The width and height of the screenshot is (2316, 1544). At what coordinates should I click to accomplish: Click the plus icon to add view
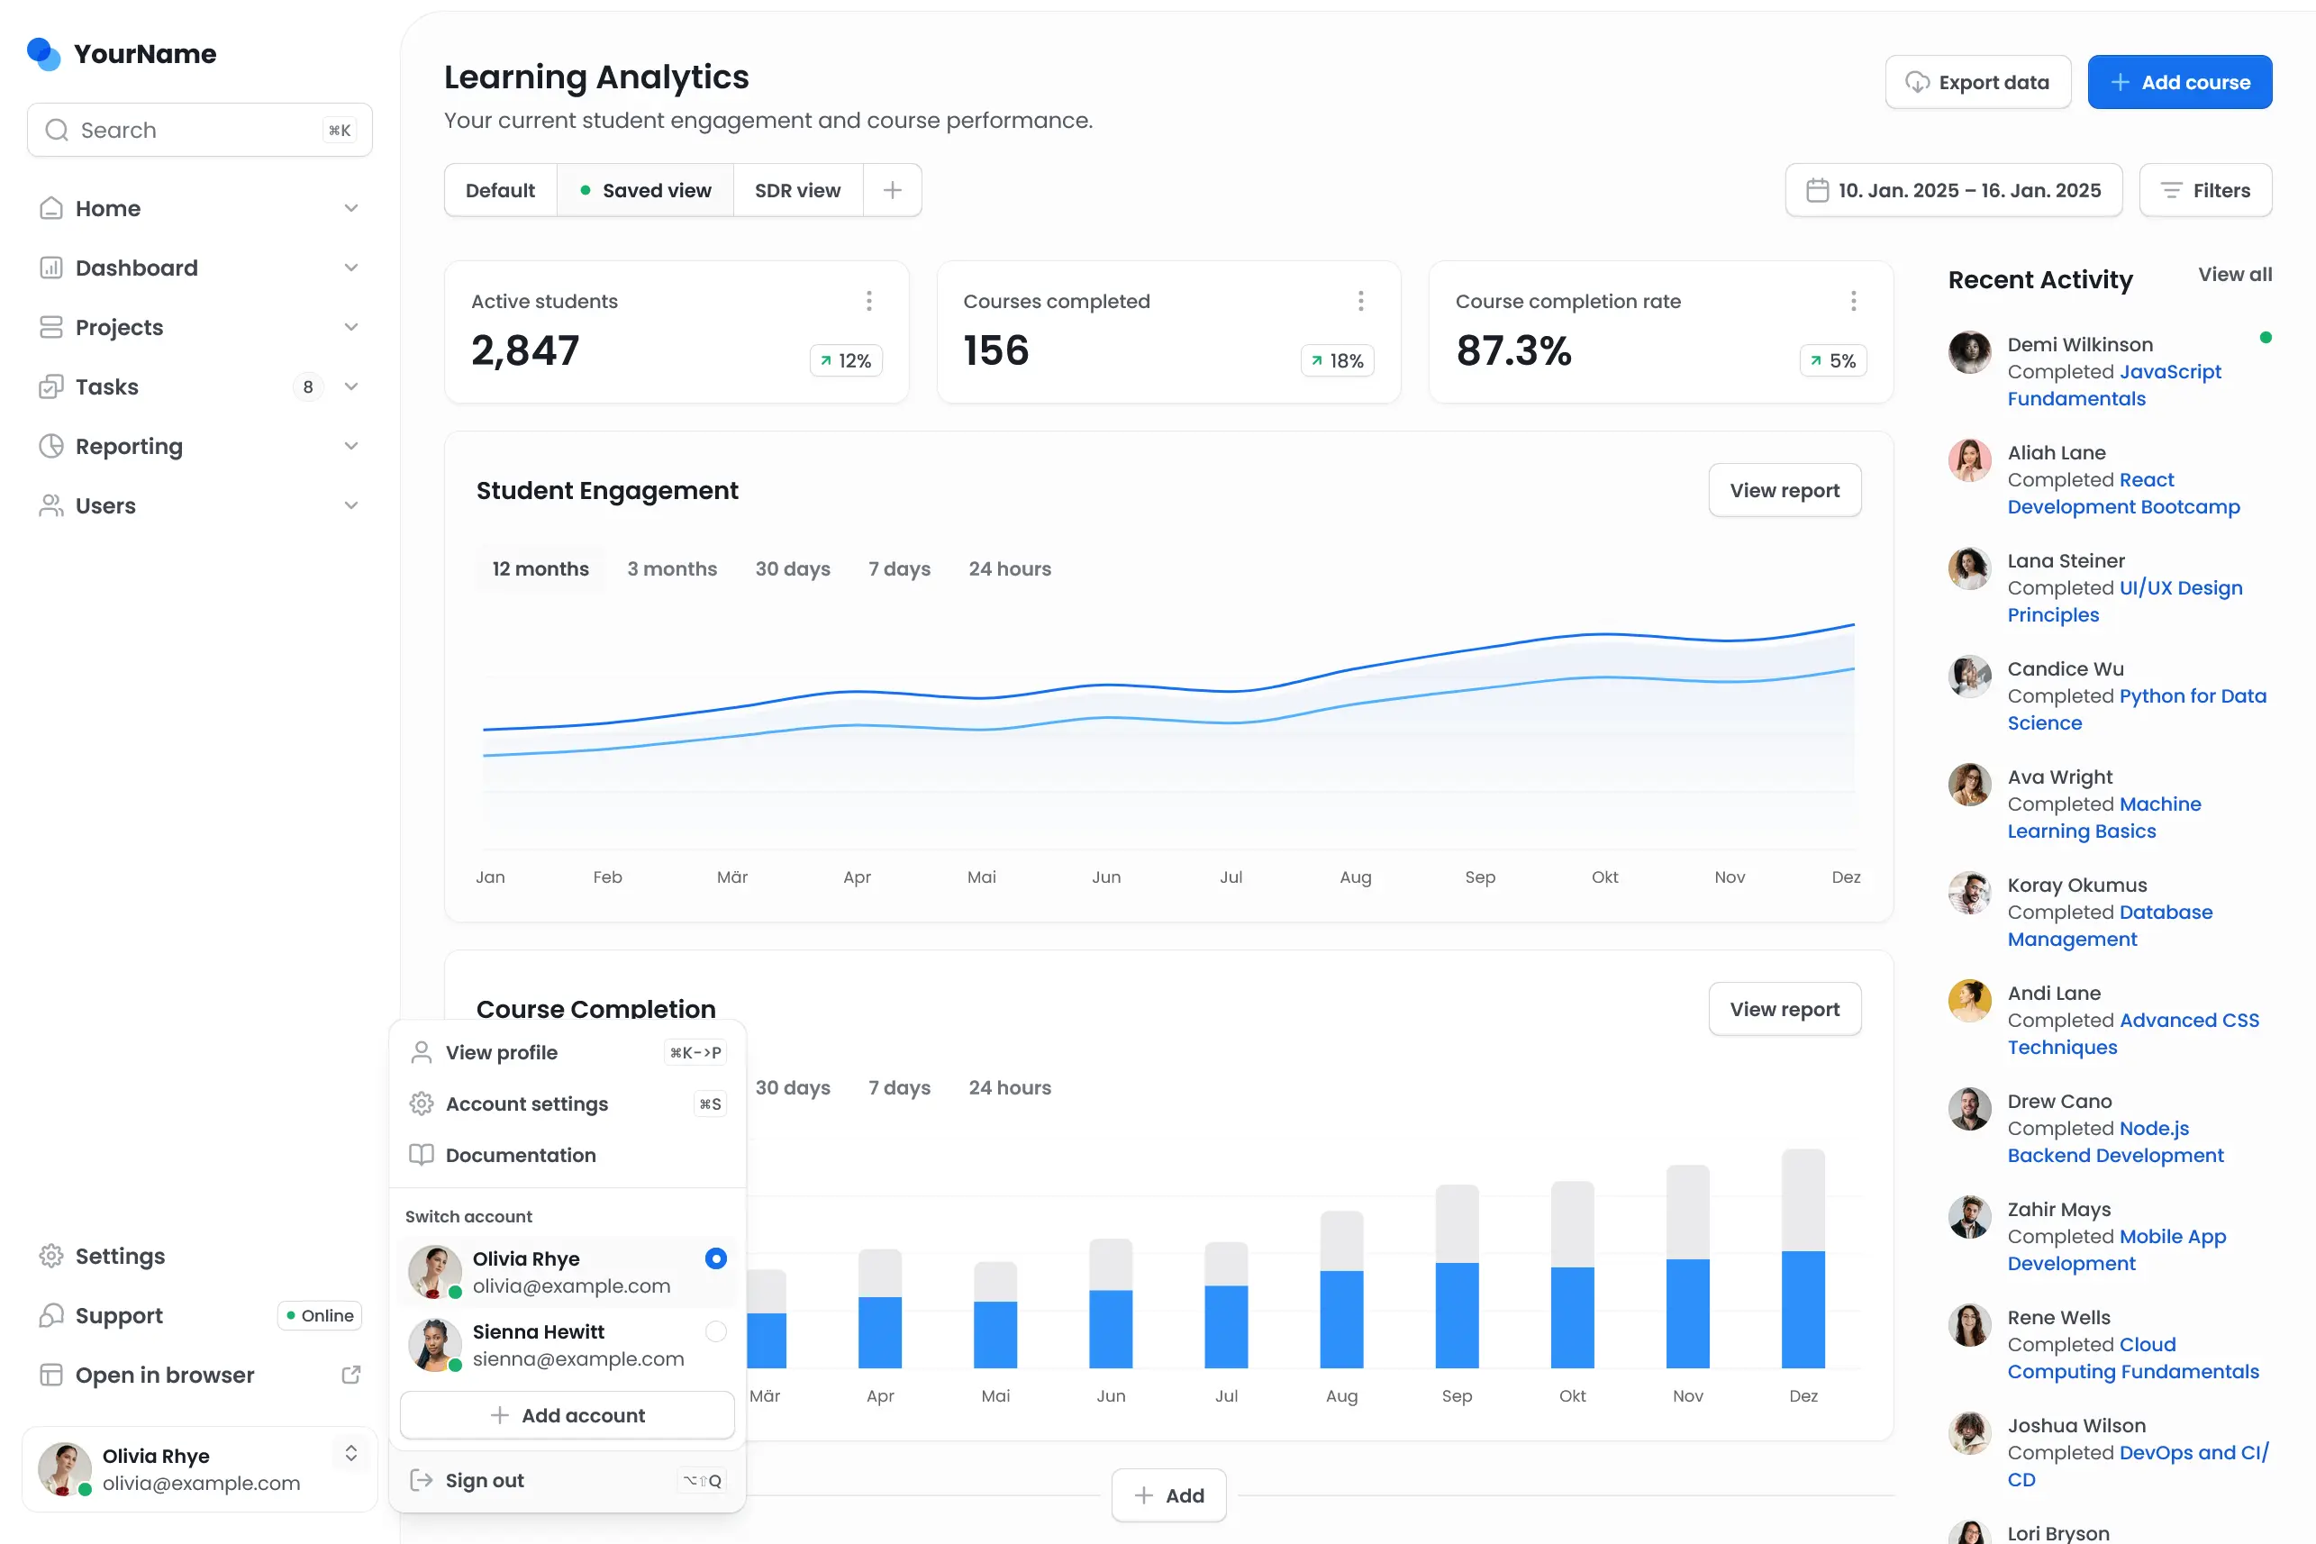pos(892,190)
